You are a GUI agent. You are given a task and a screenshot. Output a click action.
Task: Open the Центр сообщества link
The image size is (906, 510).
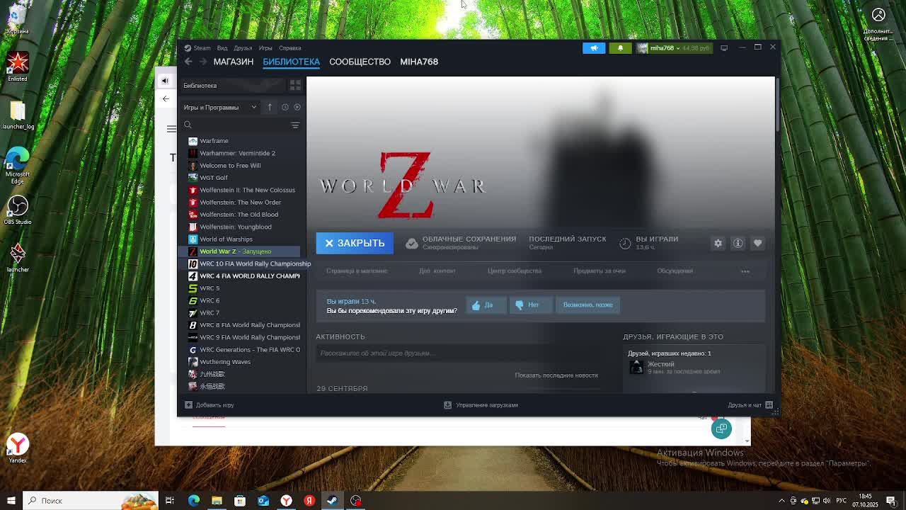(x=515, y=271)
